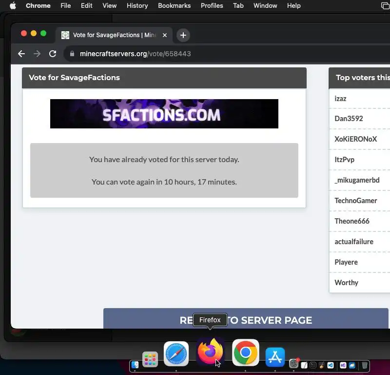Go forward in Chrome navigation
390x375 pixels.
[37, 54]
